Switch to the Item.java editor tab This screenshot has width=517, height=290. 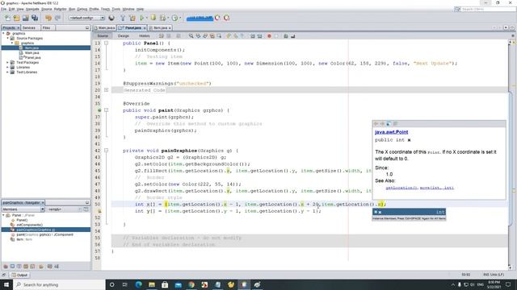(x=160, y=28)
